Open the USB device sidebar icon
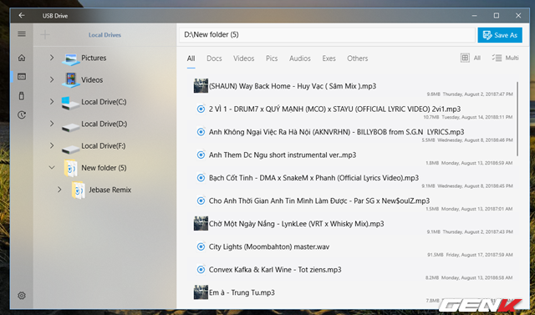Image resolution: width=535 pixels, height=315 pixels. tap(22, 96)
